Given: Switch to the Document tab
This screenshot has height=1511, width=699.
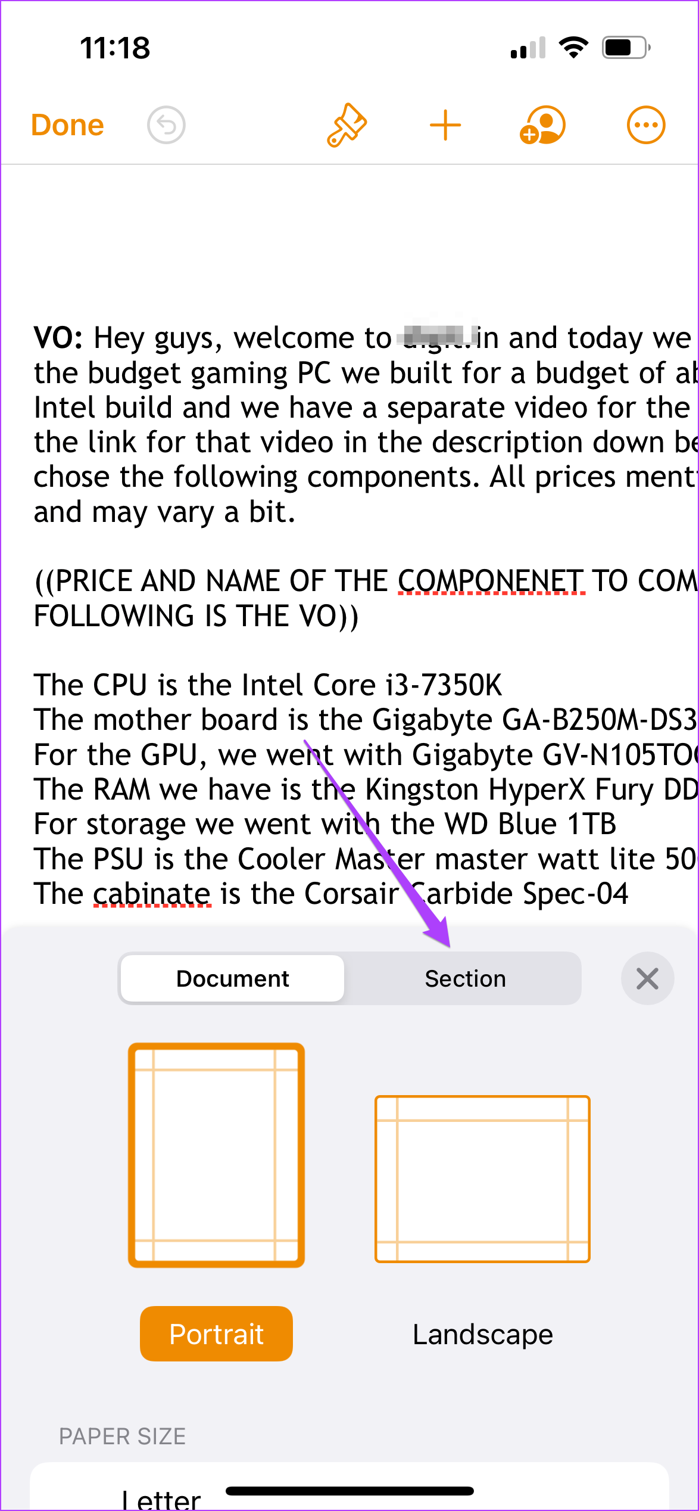Looking at the screenshot, I should click(x=233, y=978).
